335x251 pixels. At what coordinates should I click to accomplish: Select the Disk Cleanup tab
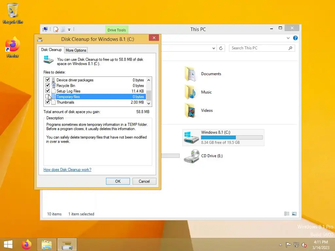click(x=51, y=50)
